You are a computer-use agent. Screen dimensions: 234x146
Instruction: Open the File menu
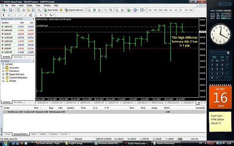(x=7, y=5)
